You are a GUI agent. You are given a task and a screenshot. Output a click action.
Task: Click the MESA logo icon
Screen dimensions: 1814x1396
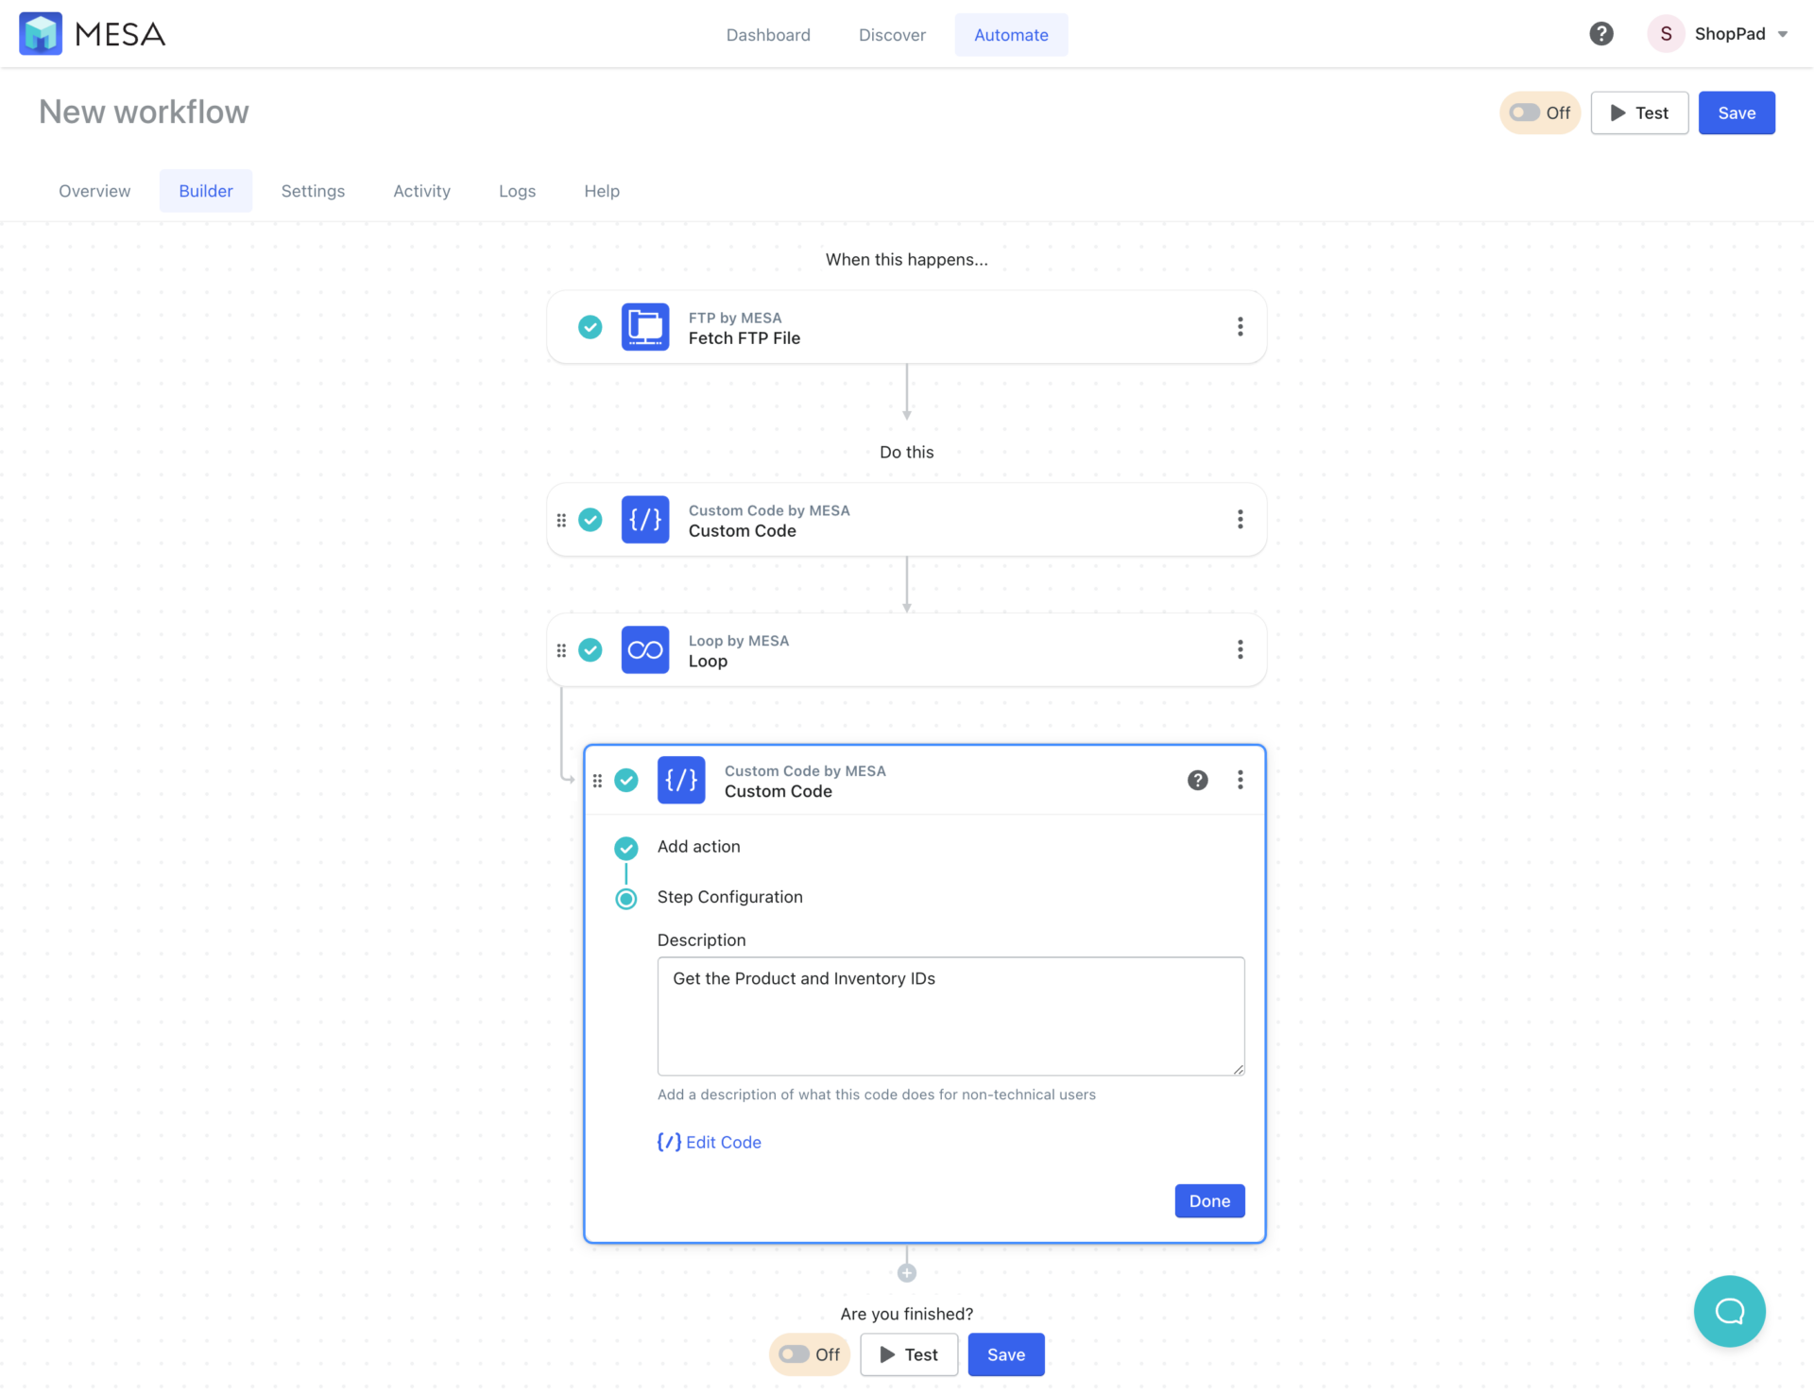coord(40,33)
